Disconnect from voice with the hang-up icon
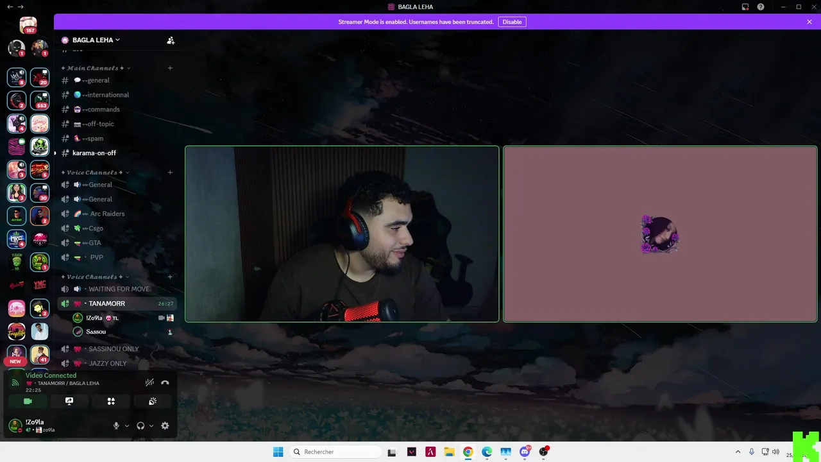This screenshot has height=462, width=821. (165, 382)
